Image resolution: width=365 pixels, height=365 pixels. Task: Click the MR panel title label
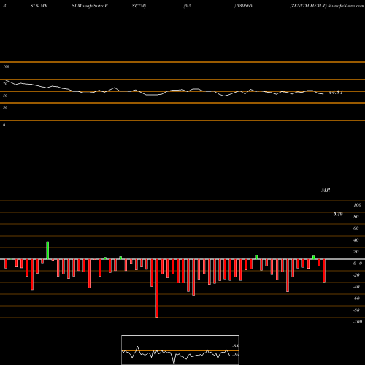pyautogui.click(x=326, y=190)
